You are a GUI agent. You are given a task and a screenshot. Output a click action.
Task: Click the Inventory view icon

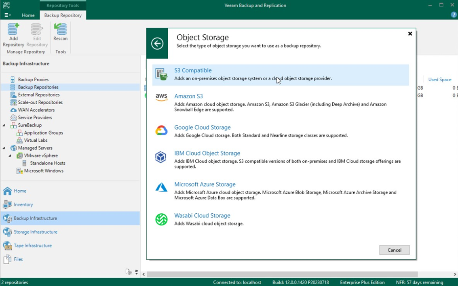pos(7,204)
